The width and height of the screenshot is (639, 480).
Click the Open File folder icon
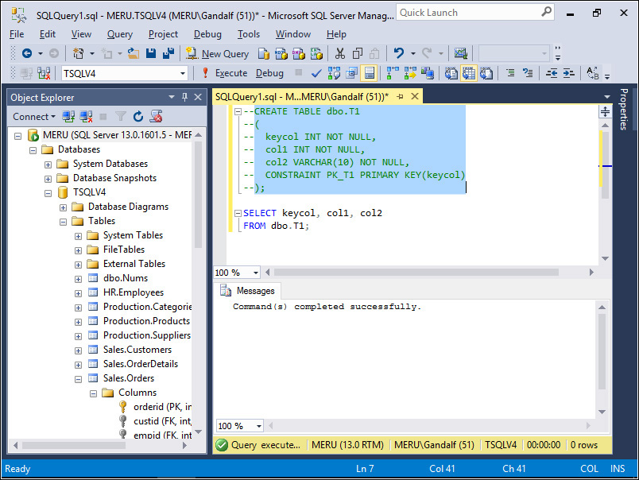133,53
